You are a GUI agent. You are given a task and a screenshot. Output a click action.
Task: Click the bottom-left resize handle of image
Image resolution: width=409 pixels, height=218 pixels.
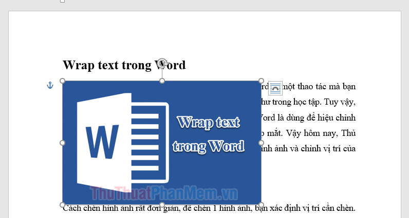[62, 205]
